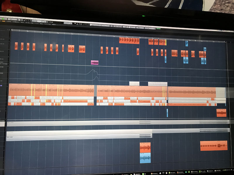Click the orange highlighted button in the info line

(x=4, y=21)
